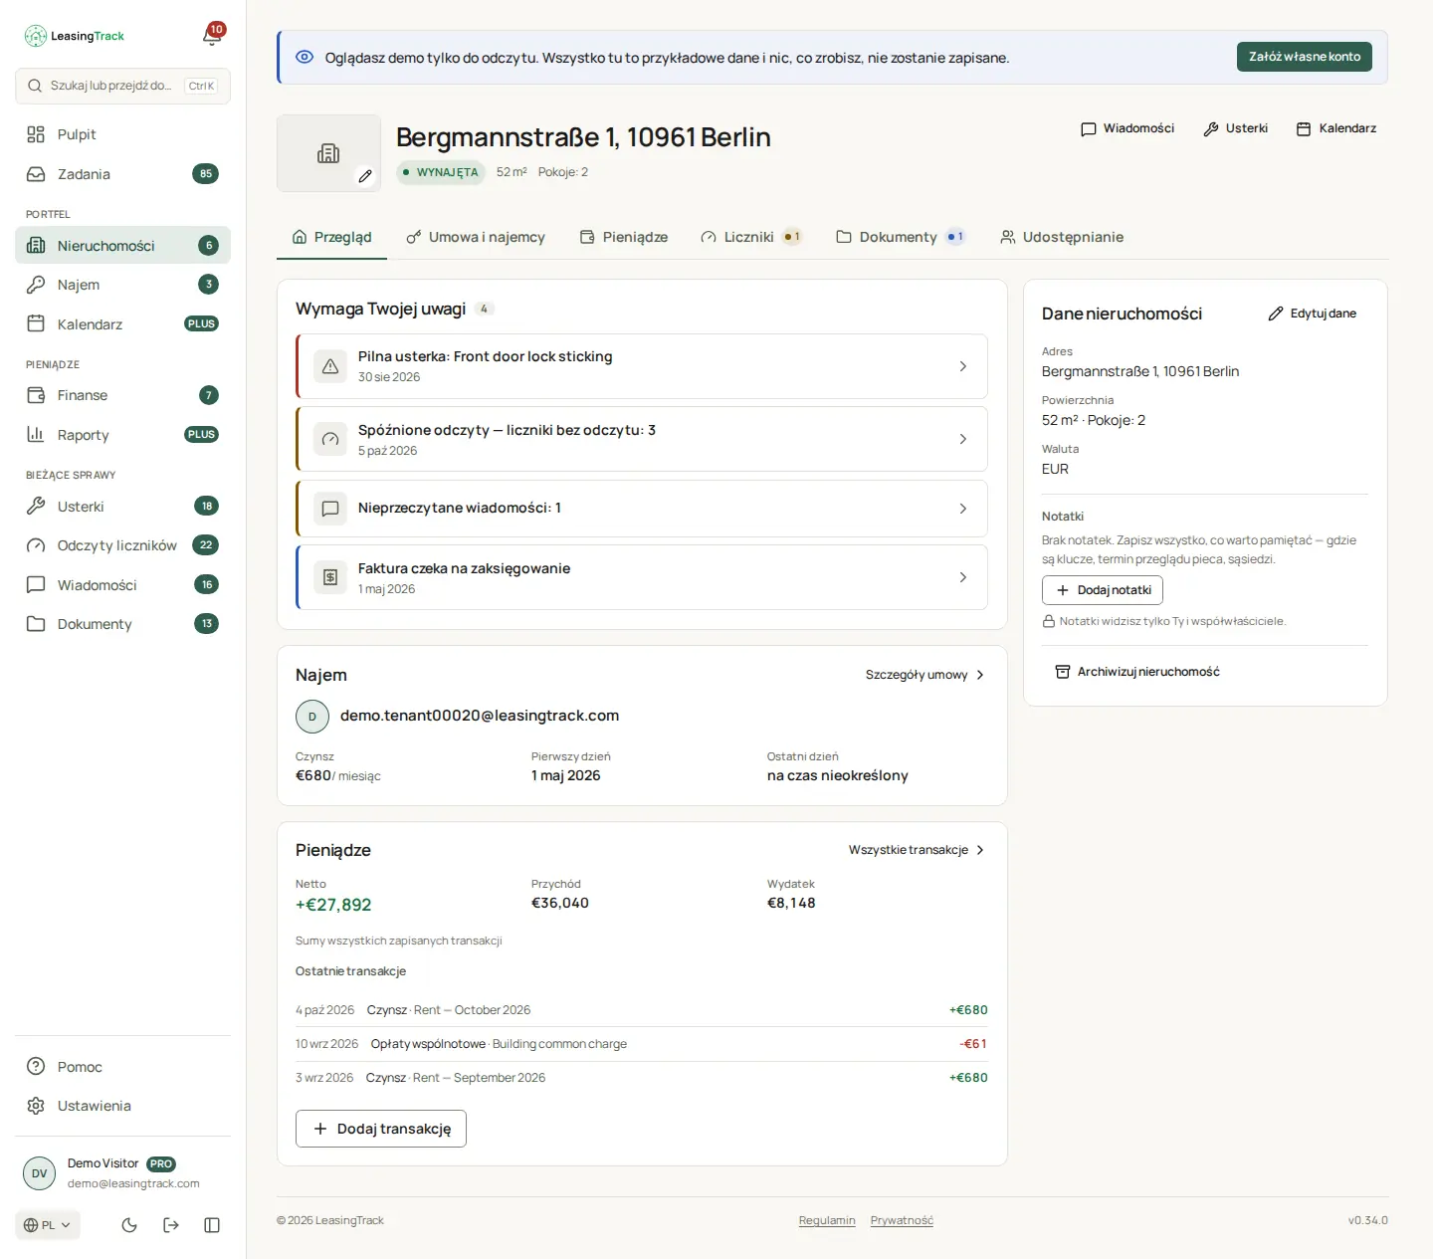Image resolution: width=1433 pixels, height=1259 pixels.
Task: Expand Nieprzeczytane wiadomości alert chevron
Action: [x=963, y=509]
